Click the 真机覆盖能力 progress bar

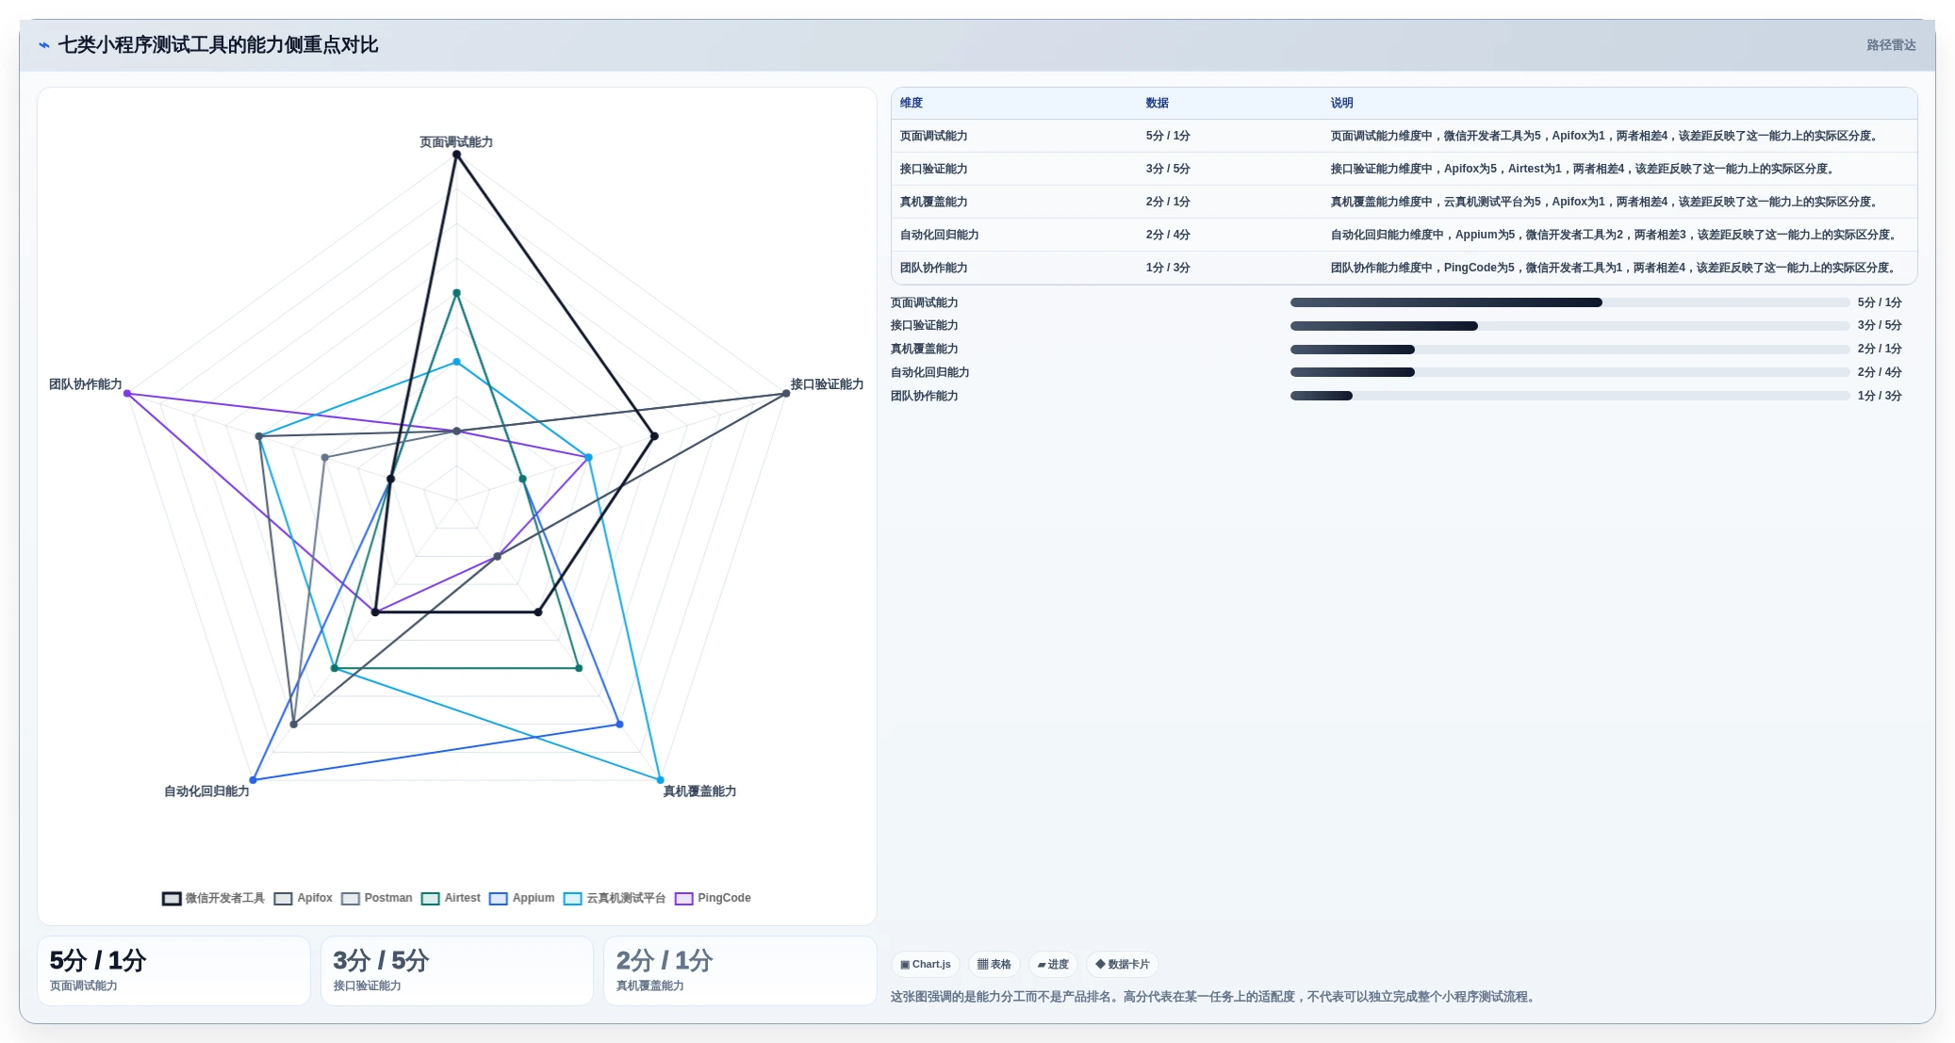1569,350
